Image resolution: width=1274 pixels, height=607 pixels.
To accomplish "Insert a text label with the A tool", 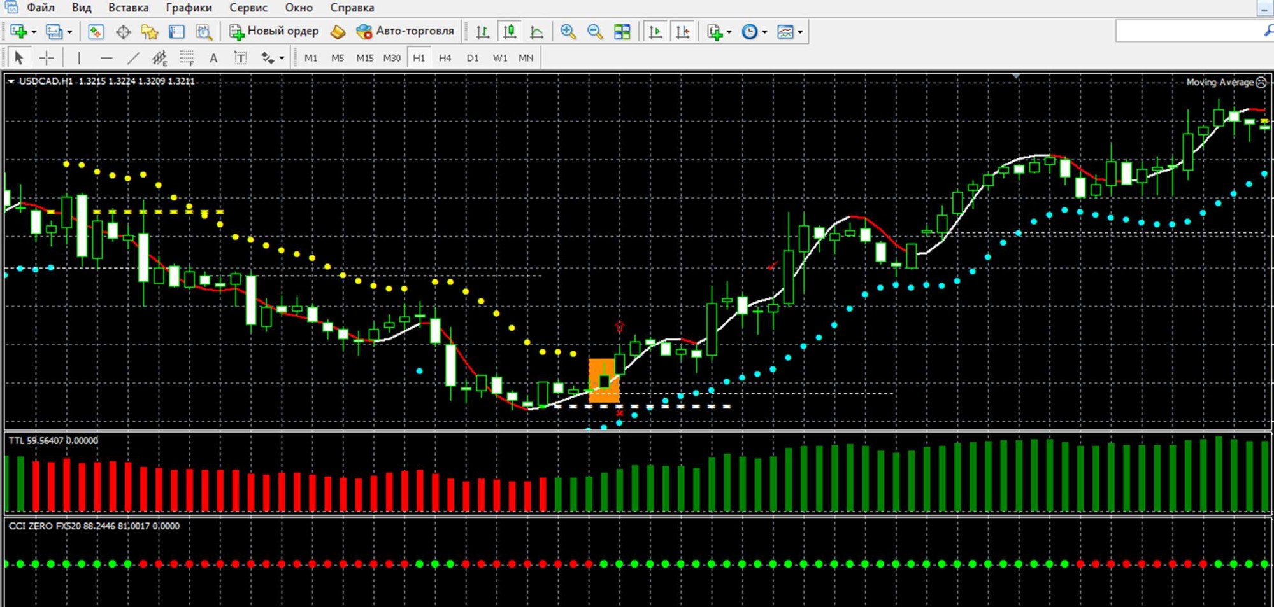I will [x=213, y=59].
